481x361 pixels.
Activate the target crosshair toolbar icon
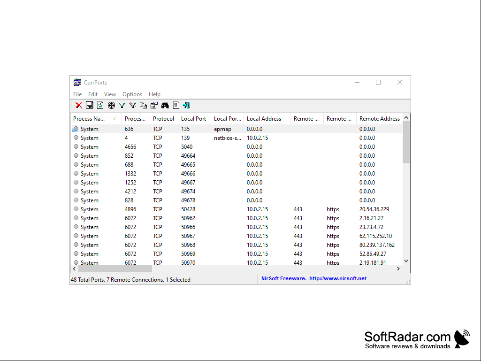[111, 105]
